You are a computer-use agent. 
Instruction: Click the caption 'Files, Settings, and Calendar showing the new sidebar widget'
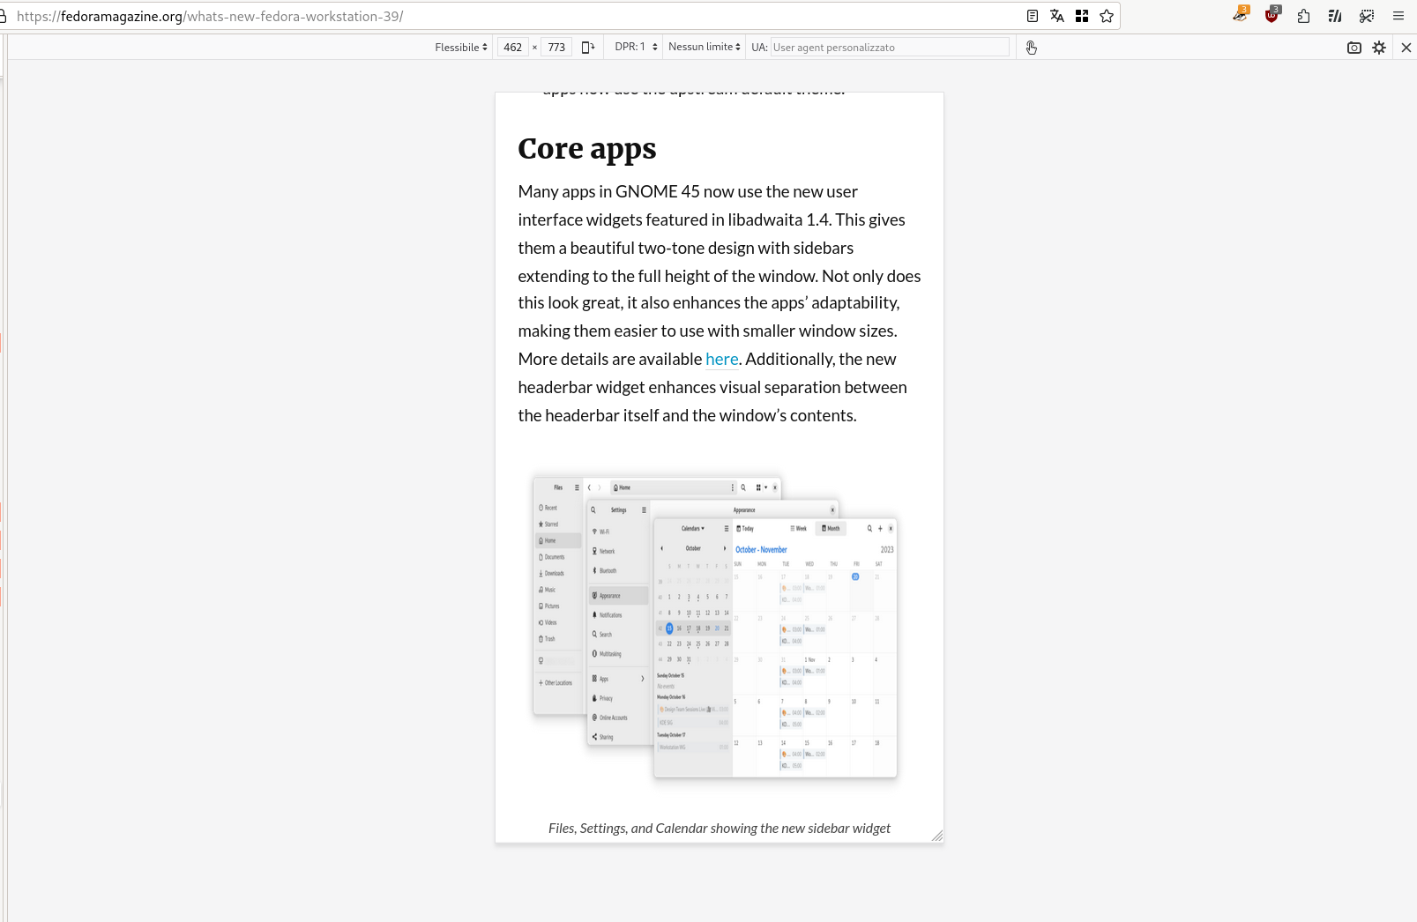(720, 828)
